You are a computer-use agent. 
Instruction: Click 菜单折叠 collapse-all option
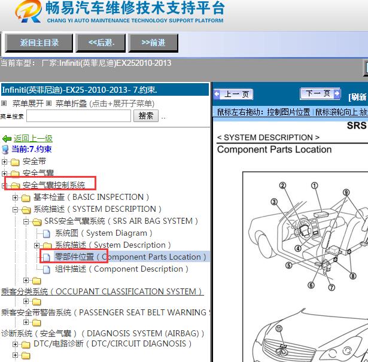coord(71,104)
